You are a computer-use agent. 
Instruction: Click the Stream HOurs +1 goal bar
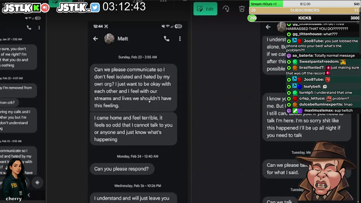tap(305, 4)
